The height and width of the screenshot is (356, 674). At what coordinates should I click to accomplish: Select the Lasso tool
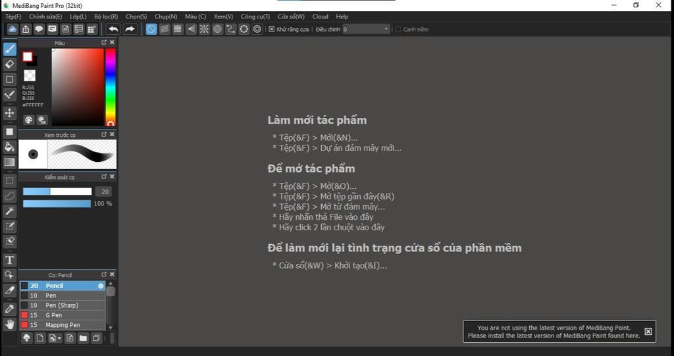coord(9,195)
